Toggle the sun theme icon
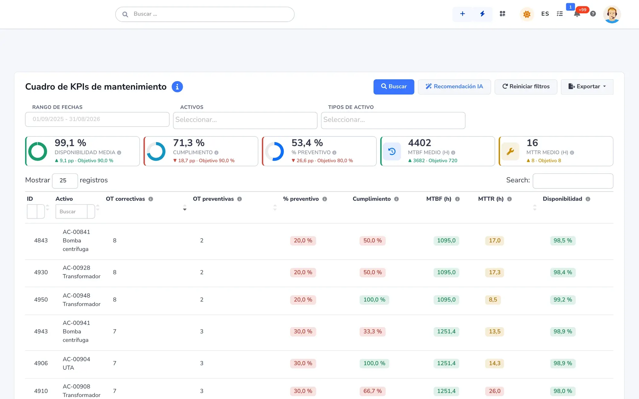639x399 pixels. pyautogui.click(x=527, y=14)
